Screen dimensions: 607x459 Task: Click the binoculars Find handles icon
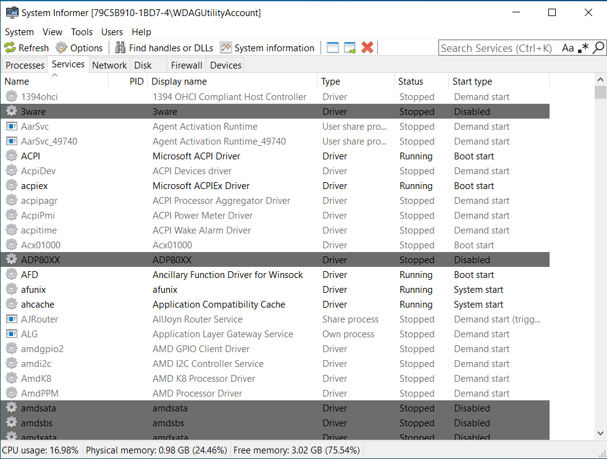120,48
